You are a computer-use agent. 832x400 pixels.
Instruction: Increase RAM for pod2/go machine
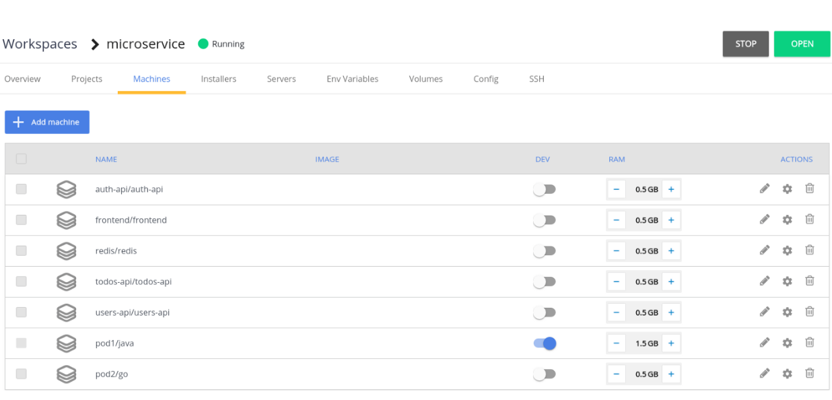[x=671, y=374]
